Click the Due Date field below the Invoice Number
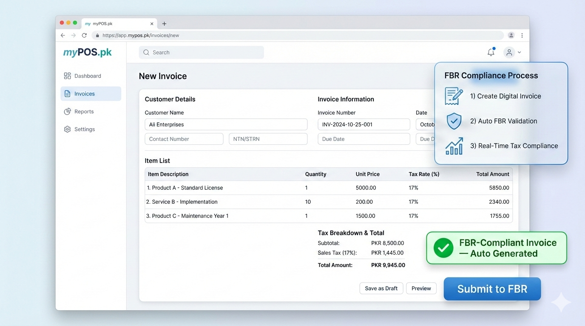This screenshot has width=585, height=326. coord(364,139)
